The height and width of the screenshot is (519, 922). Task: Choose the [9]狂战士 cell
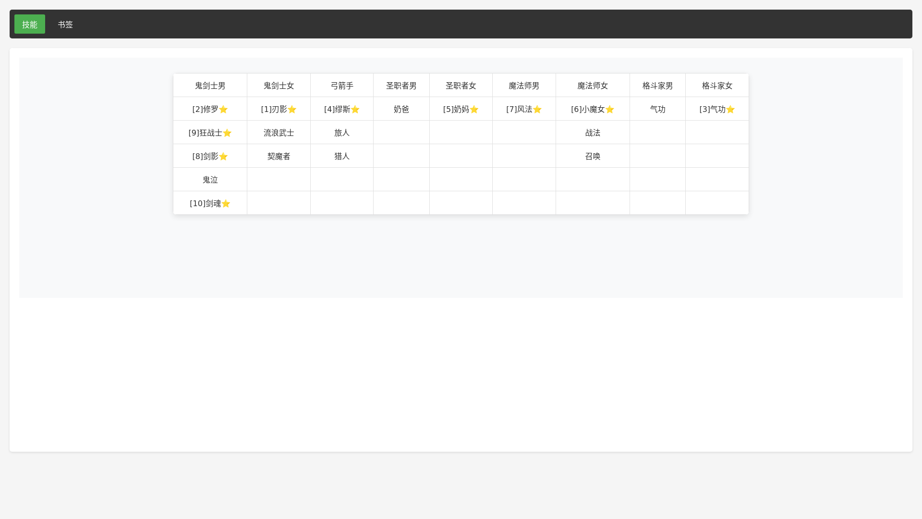tap(210, 133)
